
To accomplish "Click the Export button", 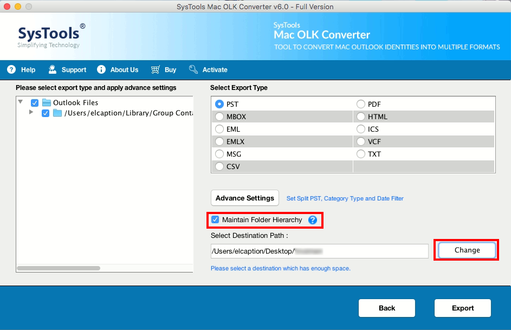I will pyautogui.click(x=462, y=308).
